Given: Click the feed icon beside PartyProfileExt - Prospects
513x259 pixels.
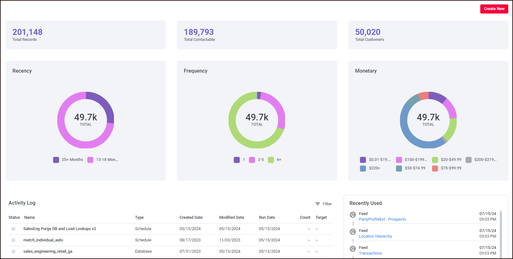Looking at the screenshot, I should pos(353,215).
